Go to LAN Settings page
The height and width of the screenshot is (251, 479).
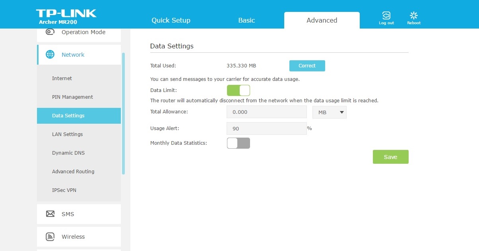(68, 134)
